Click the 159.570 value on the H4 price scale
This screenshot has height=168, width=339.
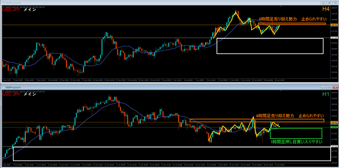tap(334, 8)
